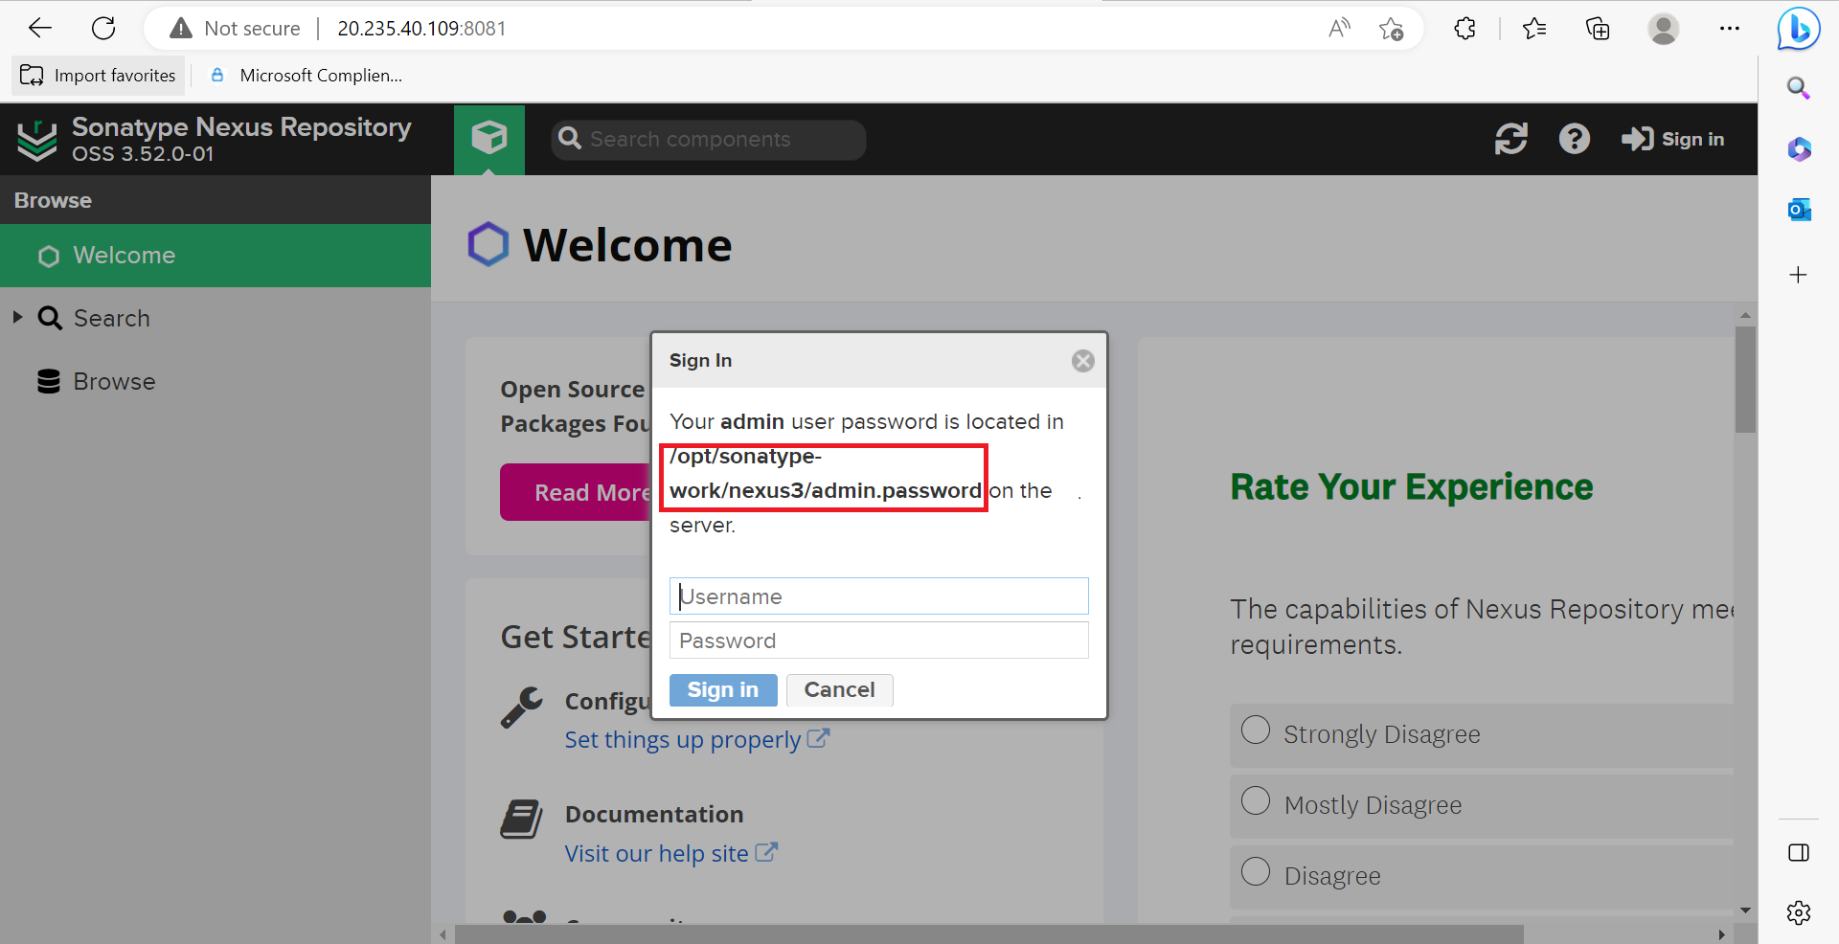Open the Bing Copilot sidebar icon

coord(1798,29)
